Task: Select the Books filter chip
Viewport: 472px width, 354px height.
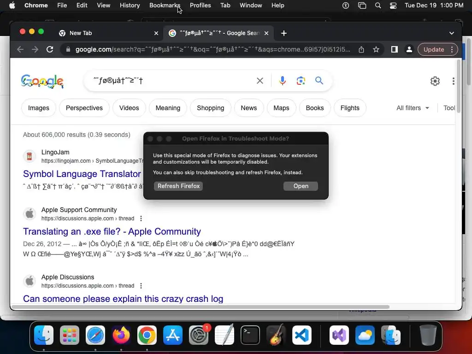Action: tap(315, 108)
